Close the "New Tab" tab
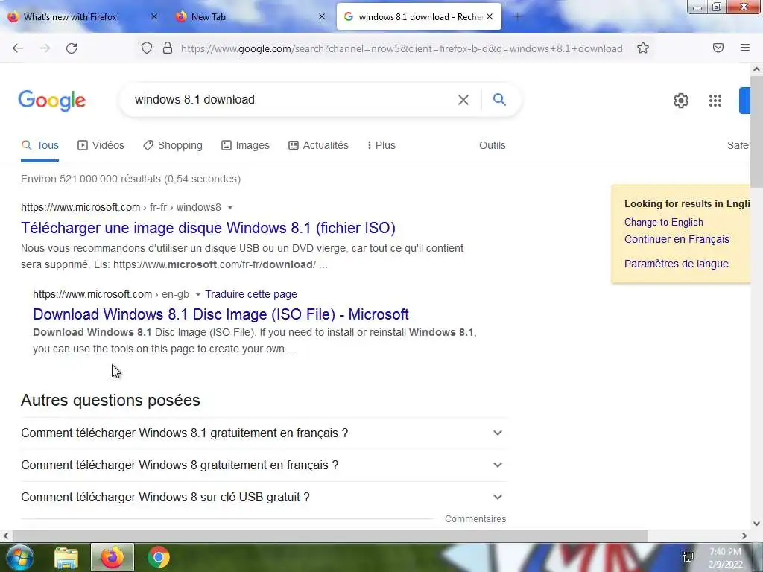Screen dimensions: 763x572 (322, 16)
